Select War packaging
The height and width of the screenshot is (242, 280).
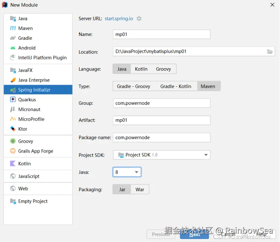point(140,189)
